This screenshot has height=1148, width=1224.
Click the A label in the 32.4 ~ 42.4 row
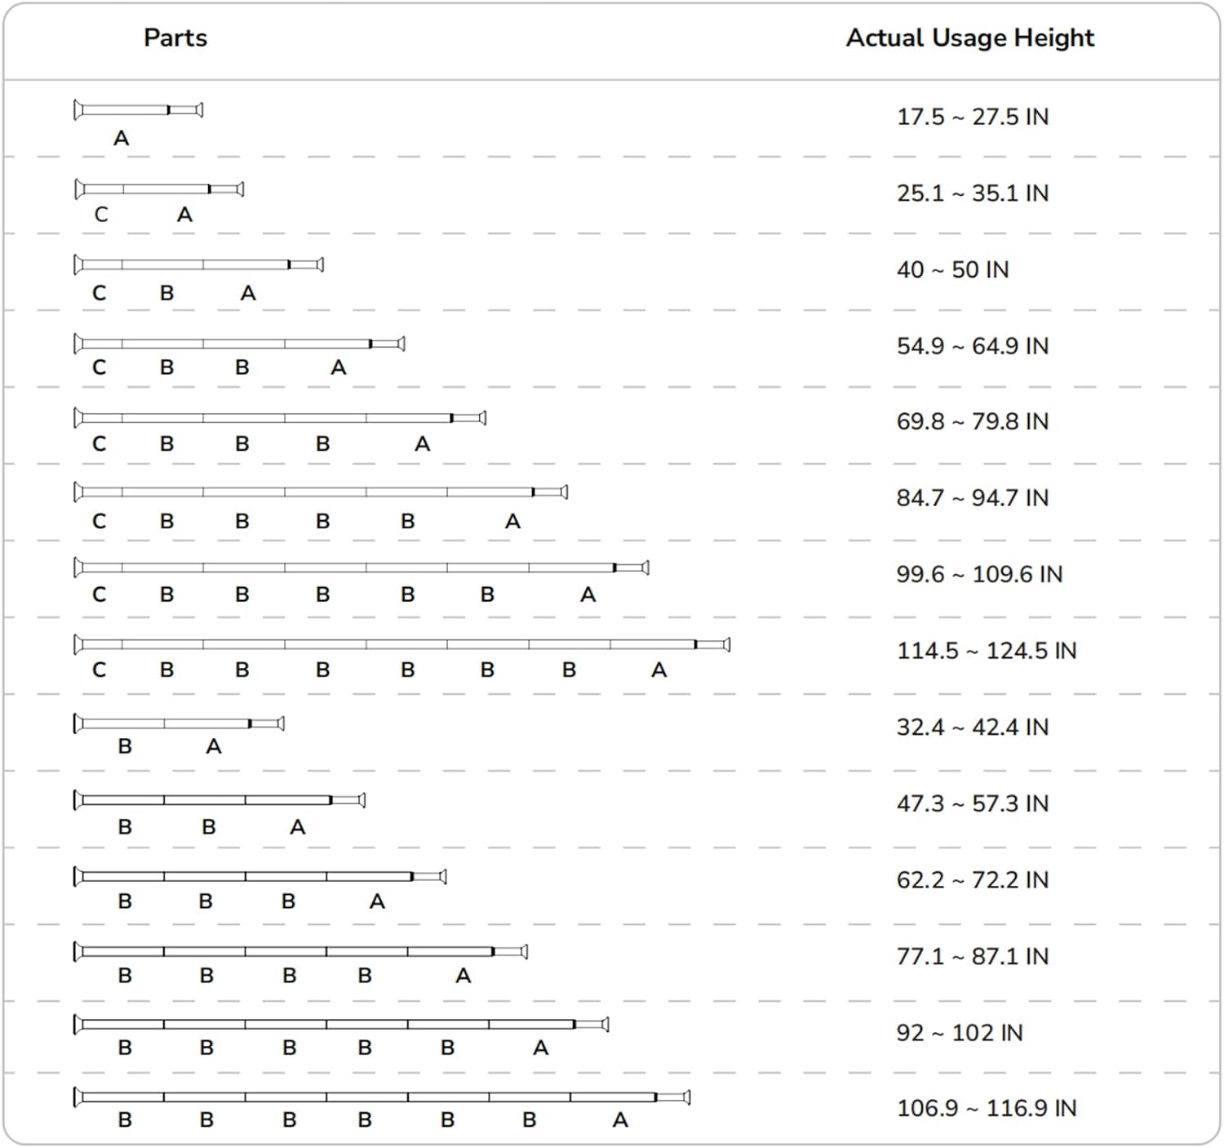coord(214,746)
